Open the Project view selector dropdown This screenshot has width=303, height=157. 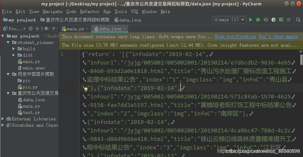pyautogui.click(x=15, y=29)
